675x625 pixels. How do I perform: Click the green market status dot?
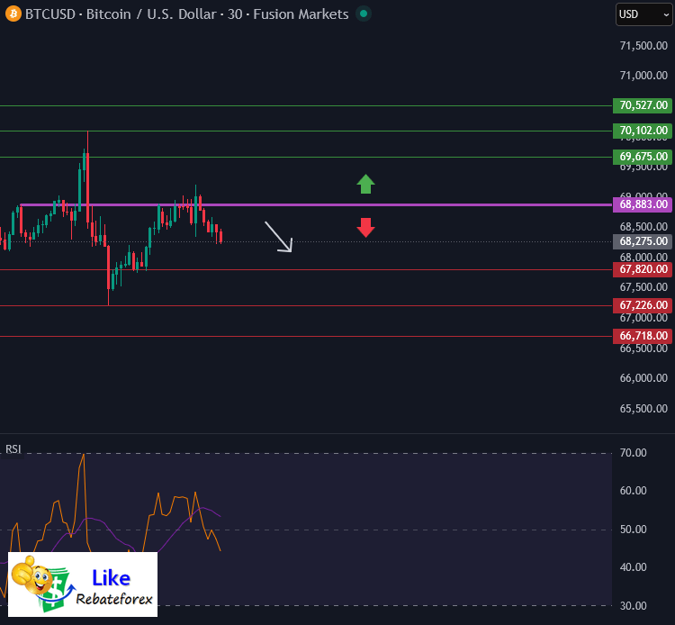364,14
